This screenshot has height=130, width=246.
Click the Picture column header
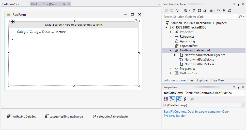[x=61, y=32]
